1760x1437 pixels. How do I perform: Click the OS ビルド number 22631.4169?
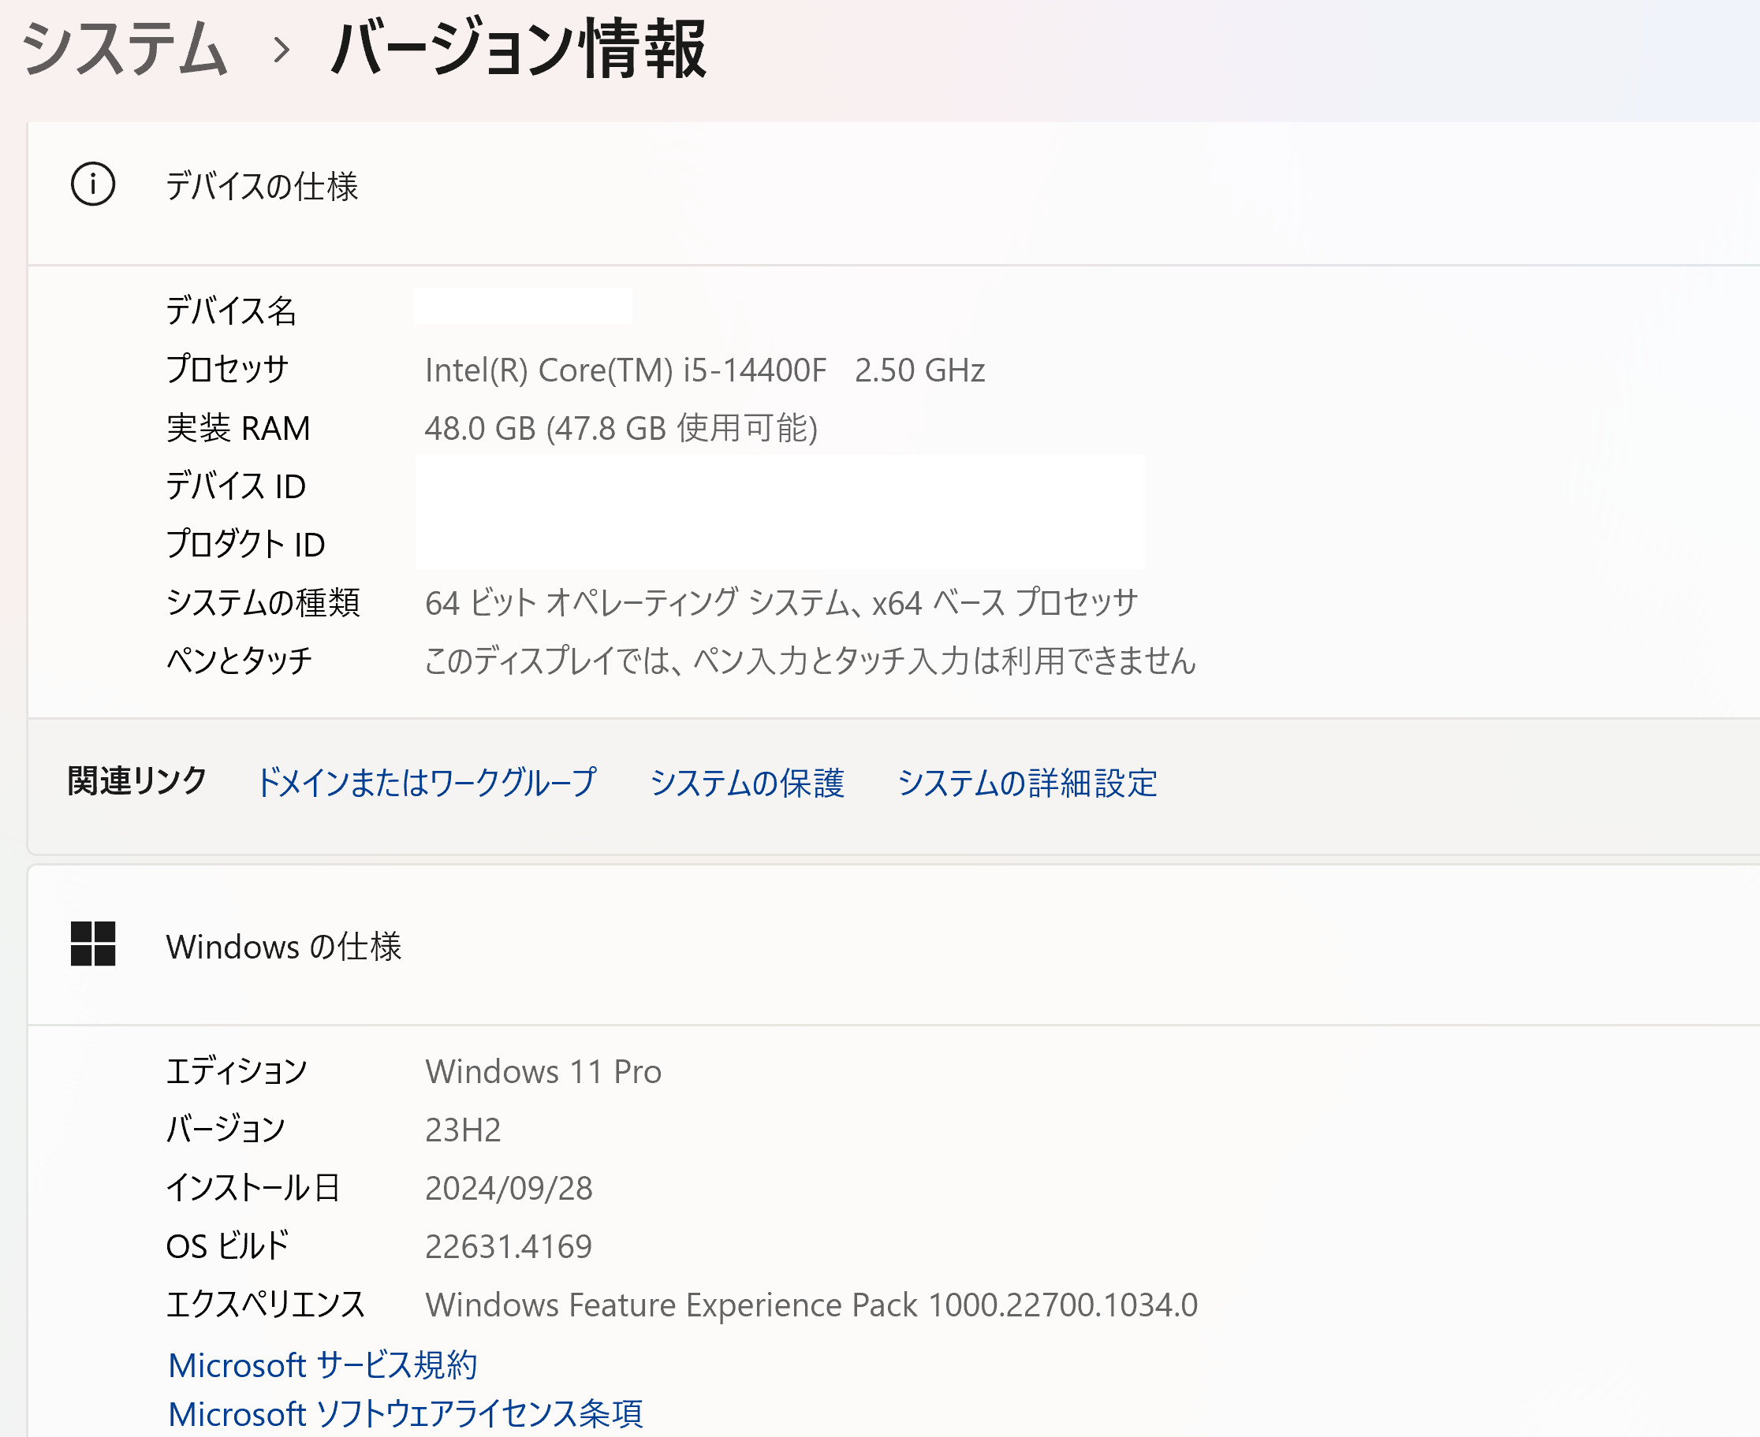[x=509, y=1245]
